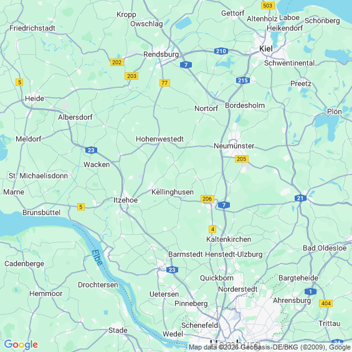
Task: Click the yellow 404 shield near Ahrensburg
Action: [x=326, y=303]
